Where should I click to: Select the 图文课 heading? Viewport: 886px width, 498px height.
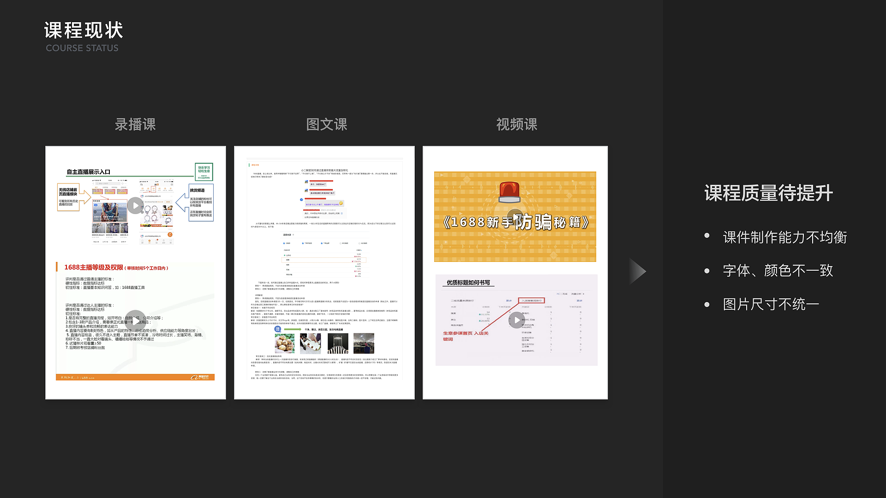click(326, 125)
